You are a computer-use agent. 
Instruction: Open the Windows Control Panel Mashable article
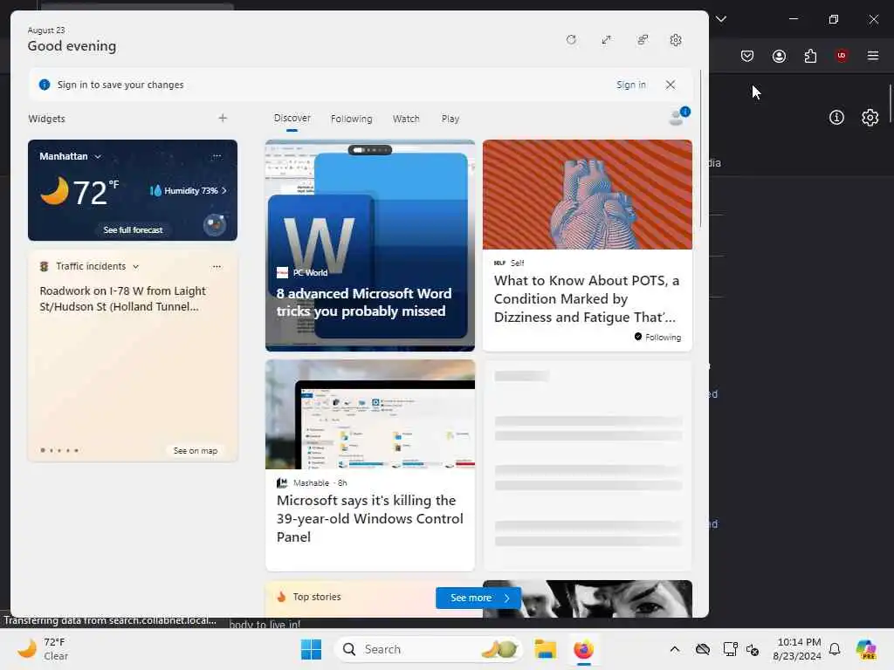[x=369, y=518]
